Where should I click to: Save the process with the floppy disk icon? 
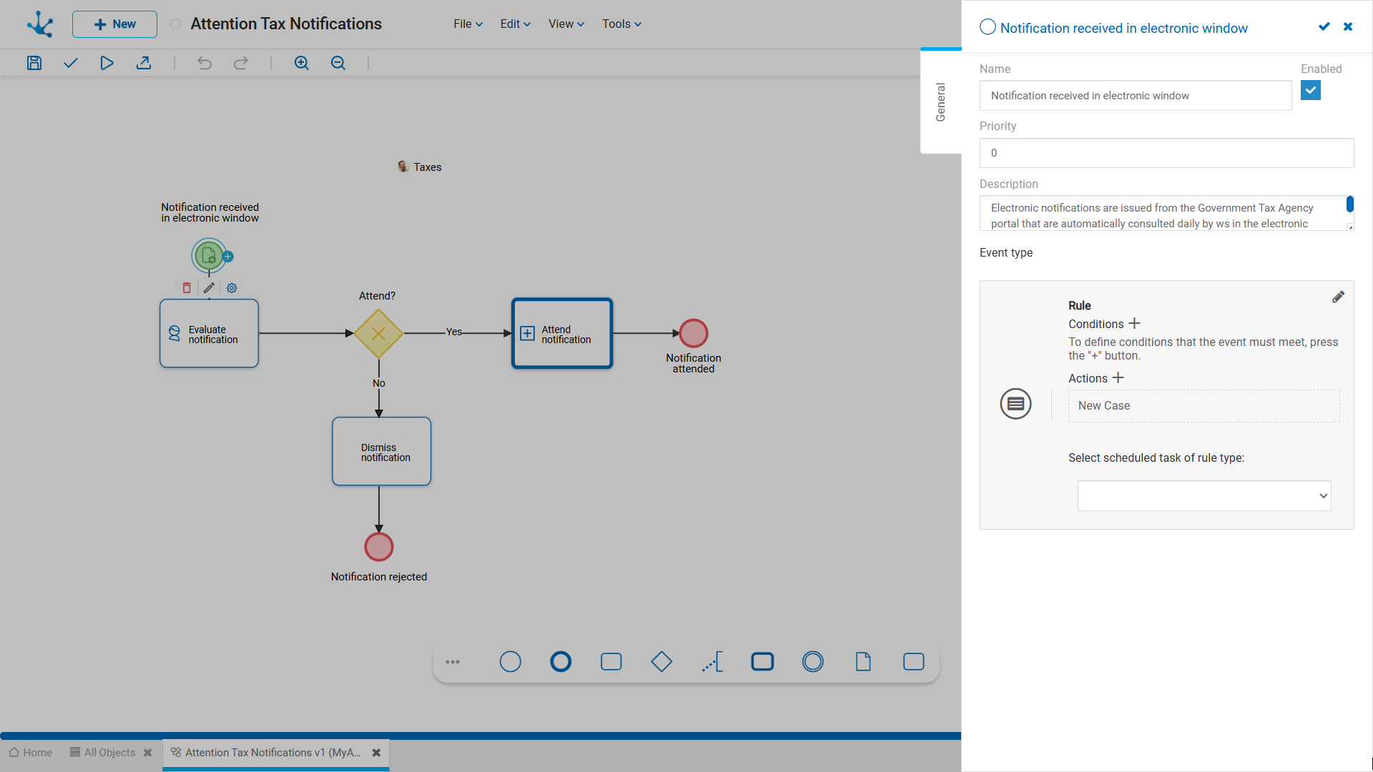[34, 63]
